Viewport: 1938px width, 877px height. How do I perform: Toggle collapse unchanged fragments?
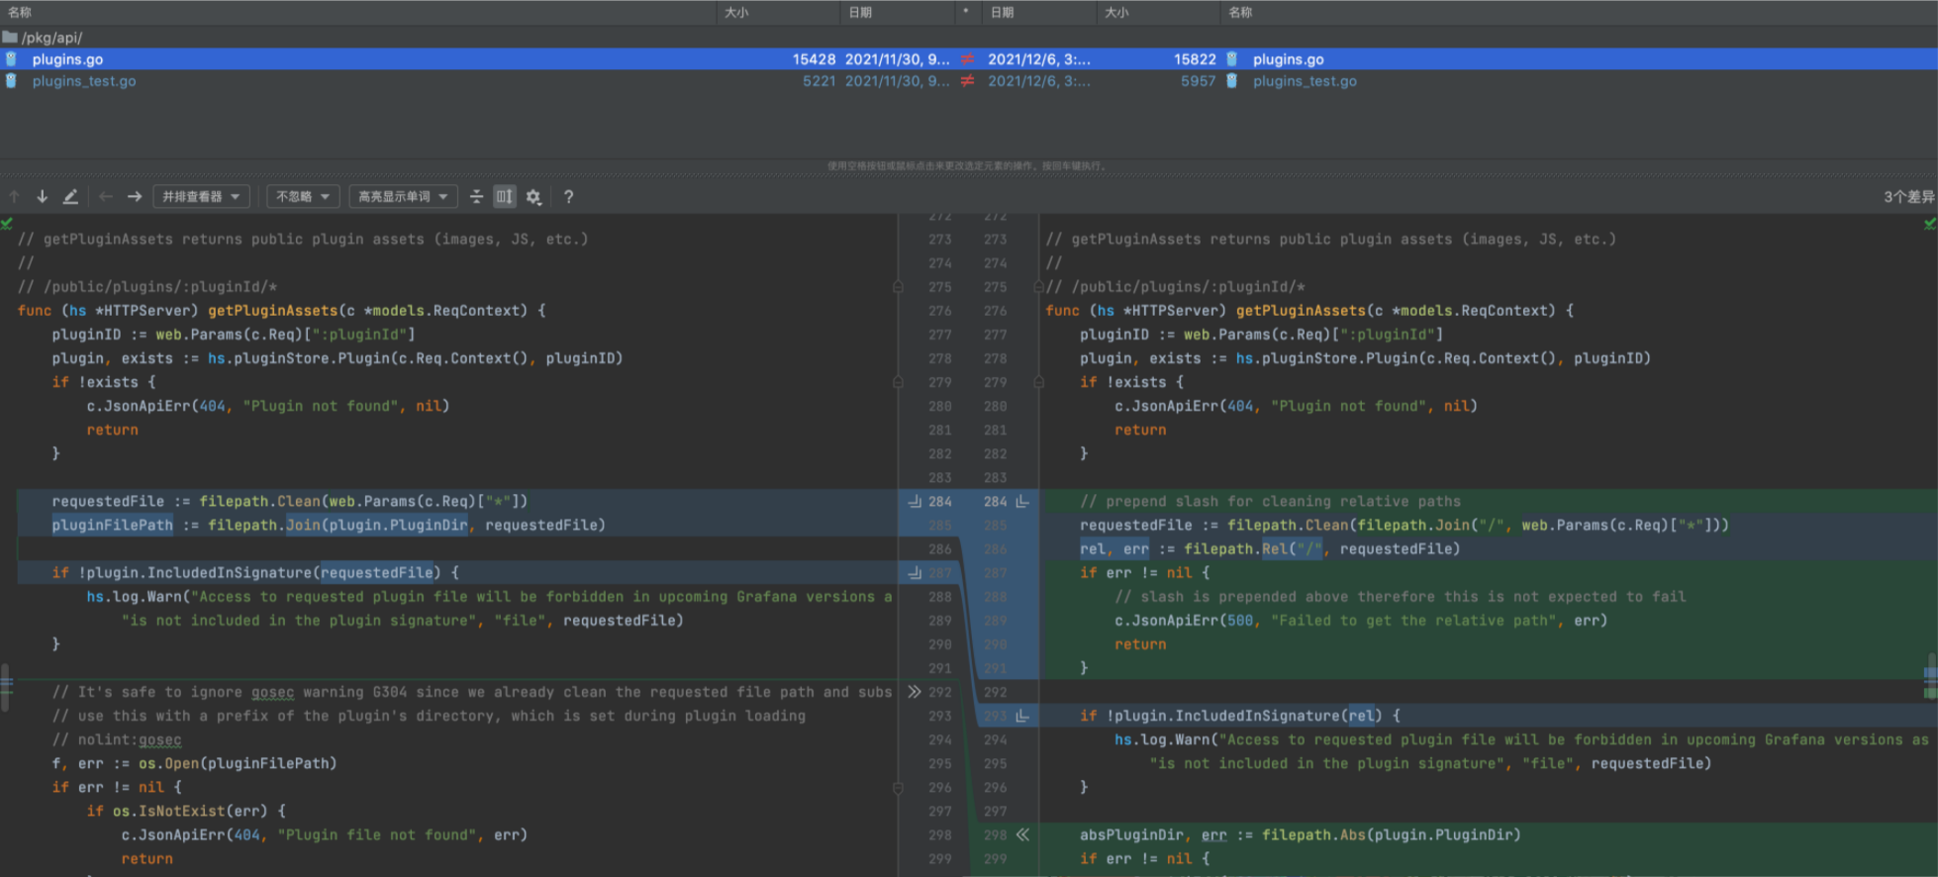476,197
